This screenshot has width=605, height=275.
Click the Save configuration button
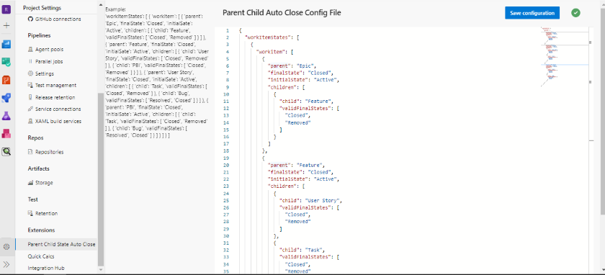[532, 13]
